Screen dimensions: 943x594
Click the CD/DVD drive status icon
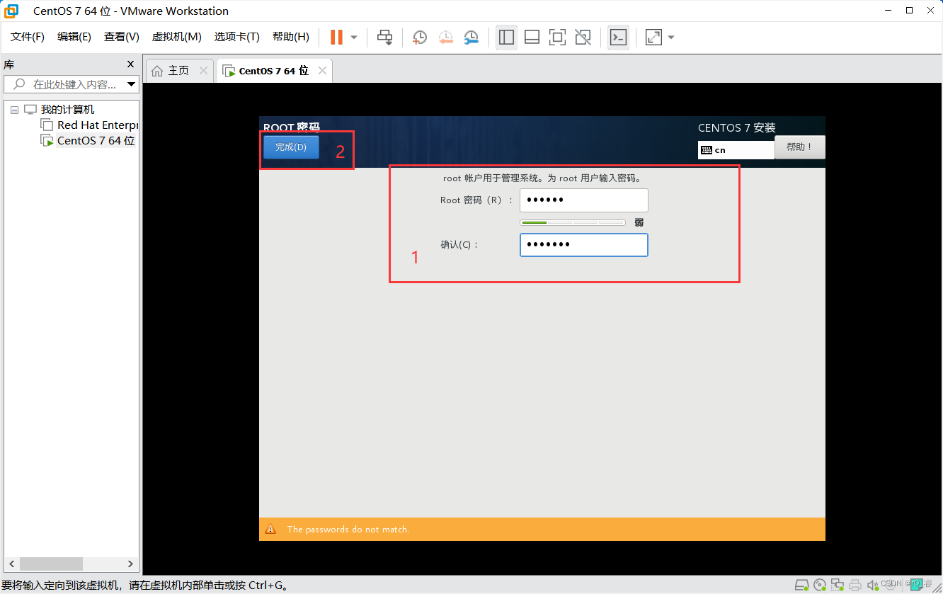pos(820,585)
